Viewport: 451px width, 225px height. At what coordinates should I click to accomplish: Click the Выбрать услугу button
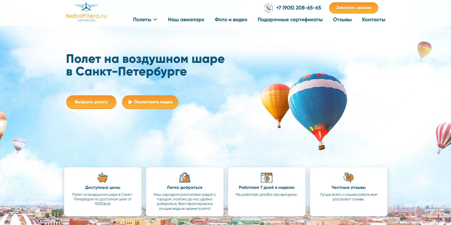91,102
